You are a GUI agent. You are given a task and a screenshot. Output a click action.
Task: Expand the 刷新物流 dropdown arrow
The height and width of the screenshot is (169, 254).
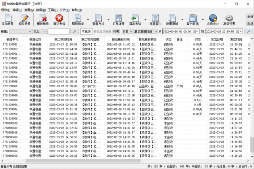pyautogui.click(x=88, y=19)
